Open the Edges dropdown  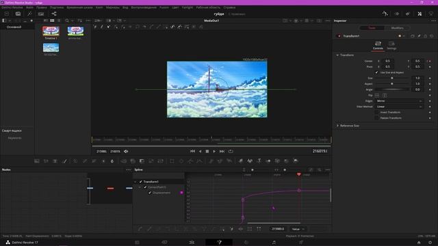click(x=399, y=101)
